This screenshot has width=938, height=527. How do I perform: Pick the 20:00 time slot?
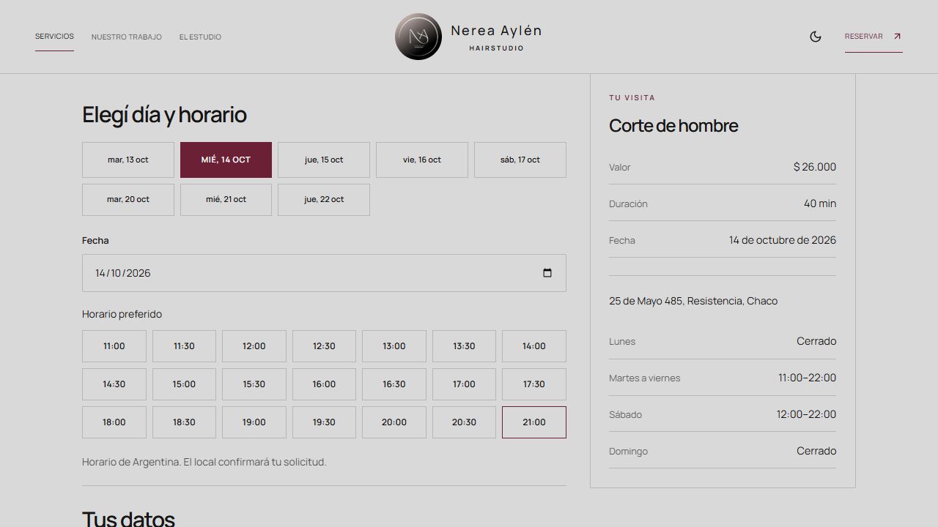coord(394,422)
